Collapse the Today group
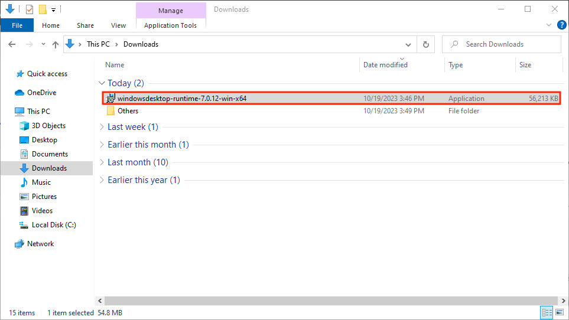Image resolution: width=569 pixels, height=320 pixels. (102, 83)
